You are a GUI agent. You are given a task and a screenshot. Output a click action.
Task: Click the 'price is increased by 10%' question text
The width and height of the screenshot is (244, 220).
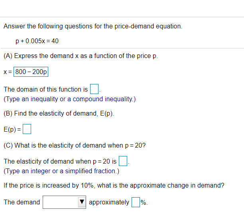pyautogui.click(x=114, y=186)
